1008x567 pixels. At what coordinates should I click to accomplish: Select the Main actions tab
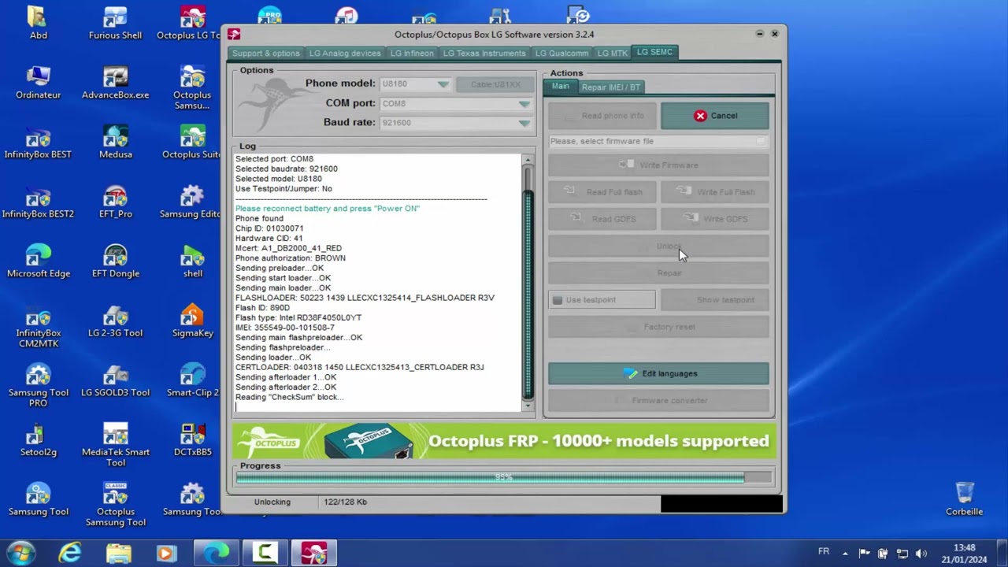pos(560,87)
